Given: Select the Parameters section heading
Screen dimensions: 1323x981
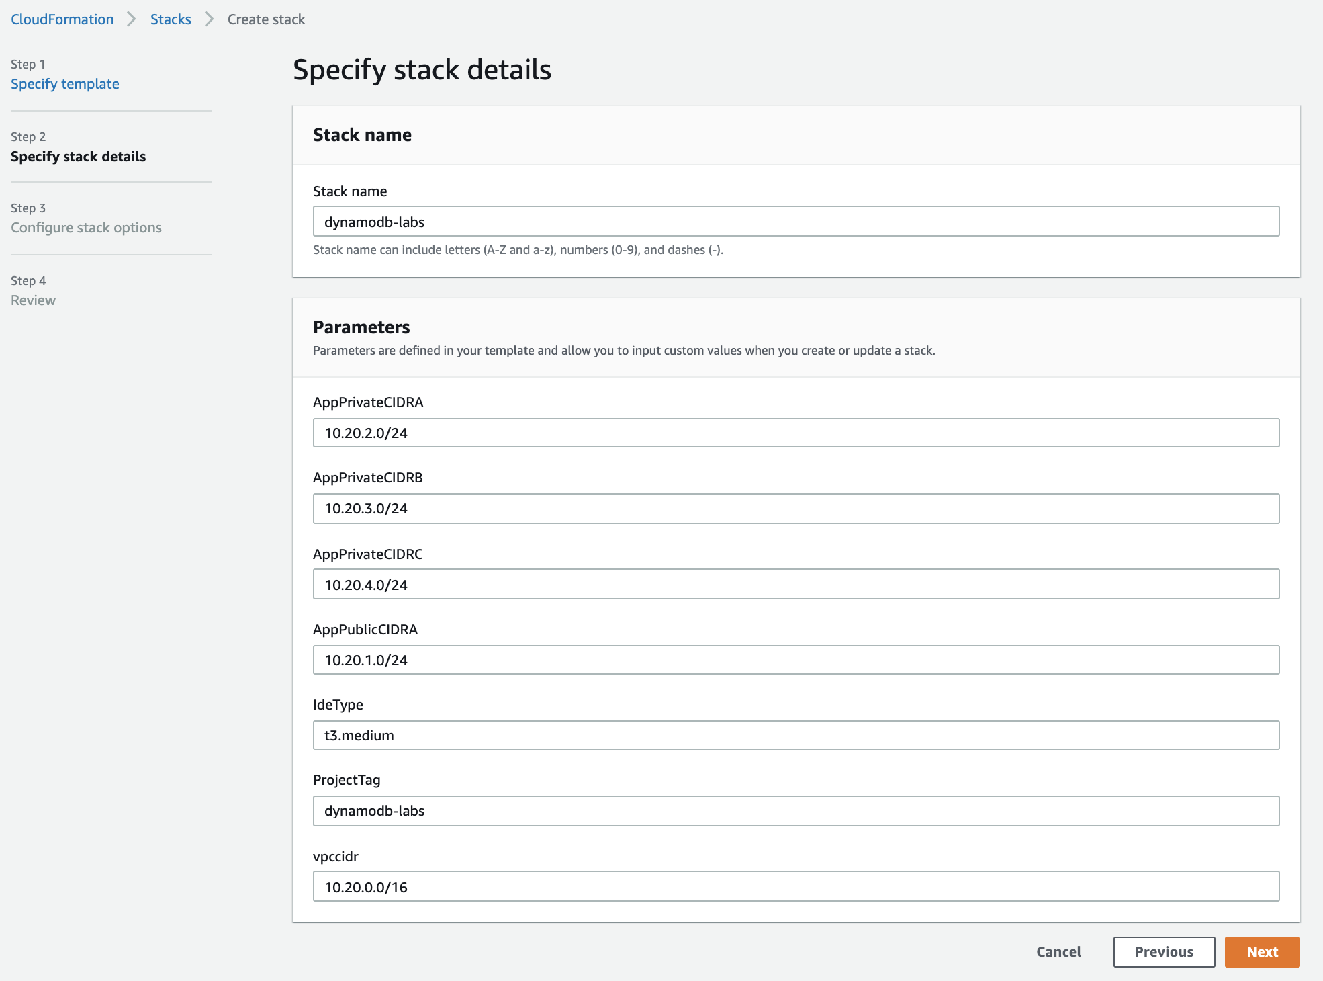Looking at the screenshot, I should (361, 327).
